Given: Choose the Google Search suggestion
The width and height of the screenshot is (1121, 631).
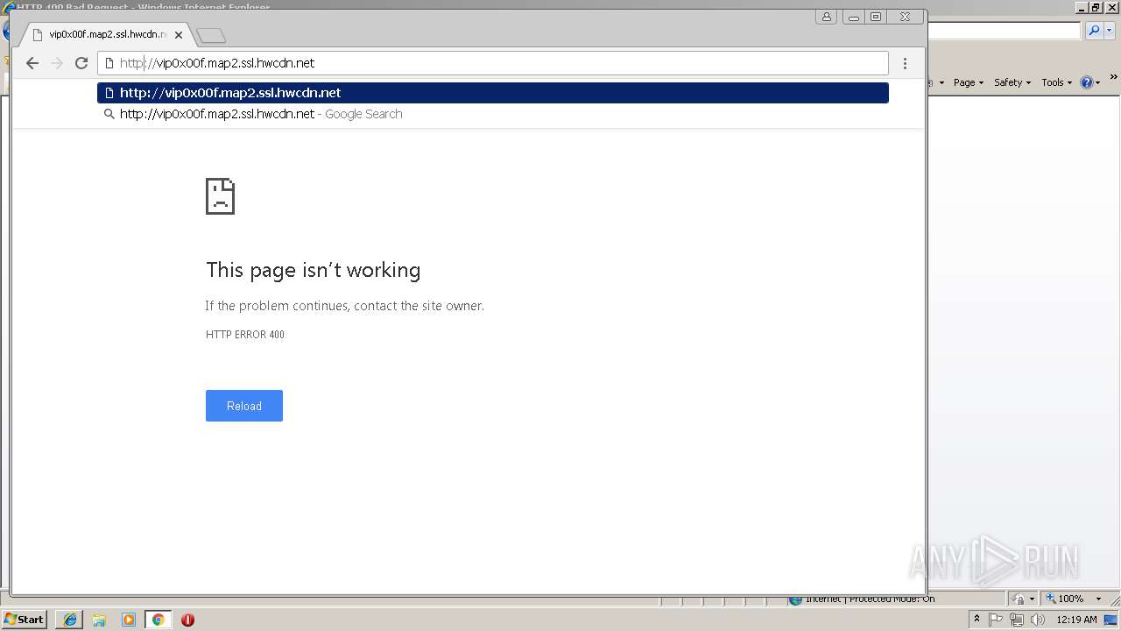Looking at the screenshot, I should [x=493, y=114].
